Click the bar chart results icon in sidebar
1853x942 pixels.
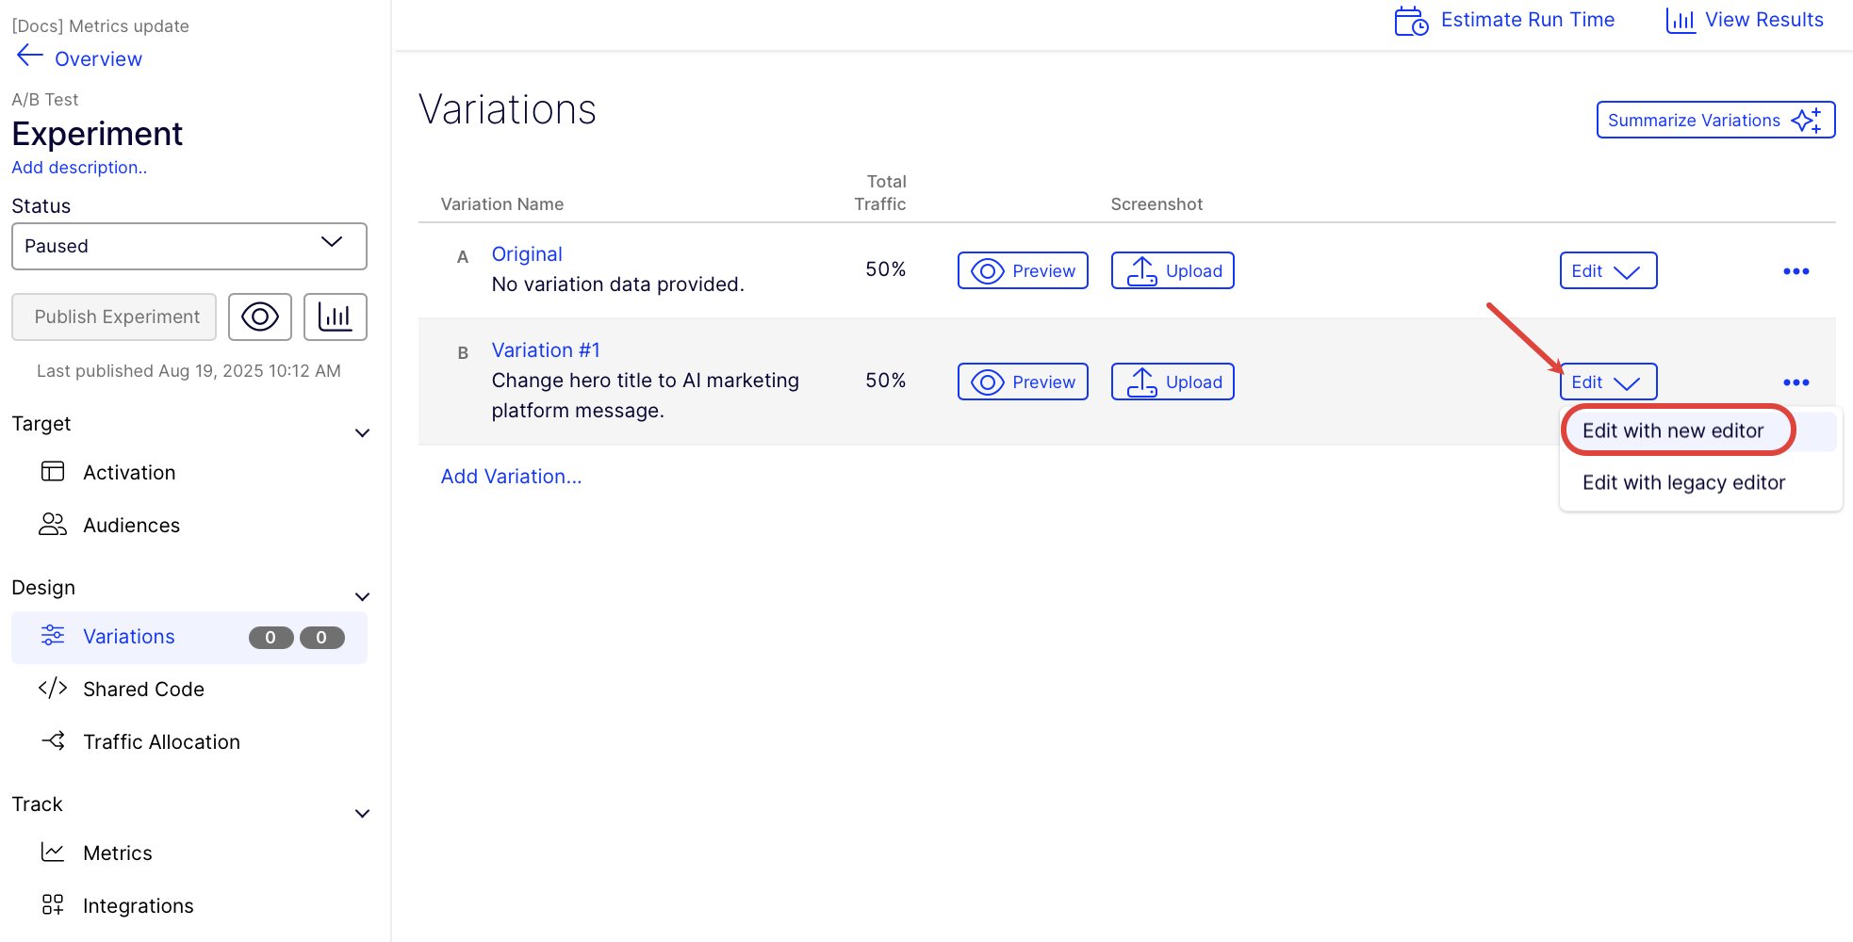[x=335, y=317]
